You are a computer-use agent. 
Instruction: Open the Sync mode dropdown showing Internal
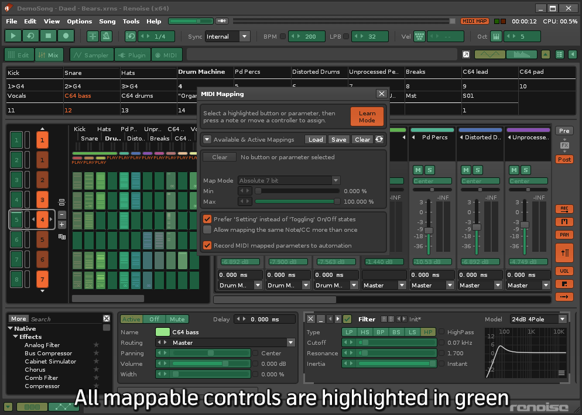pyautogui.click(x=228, y=36)
